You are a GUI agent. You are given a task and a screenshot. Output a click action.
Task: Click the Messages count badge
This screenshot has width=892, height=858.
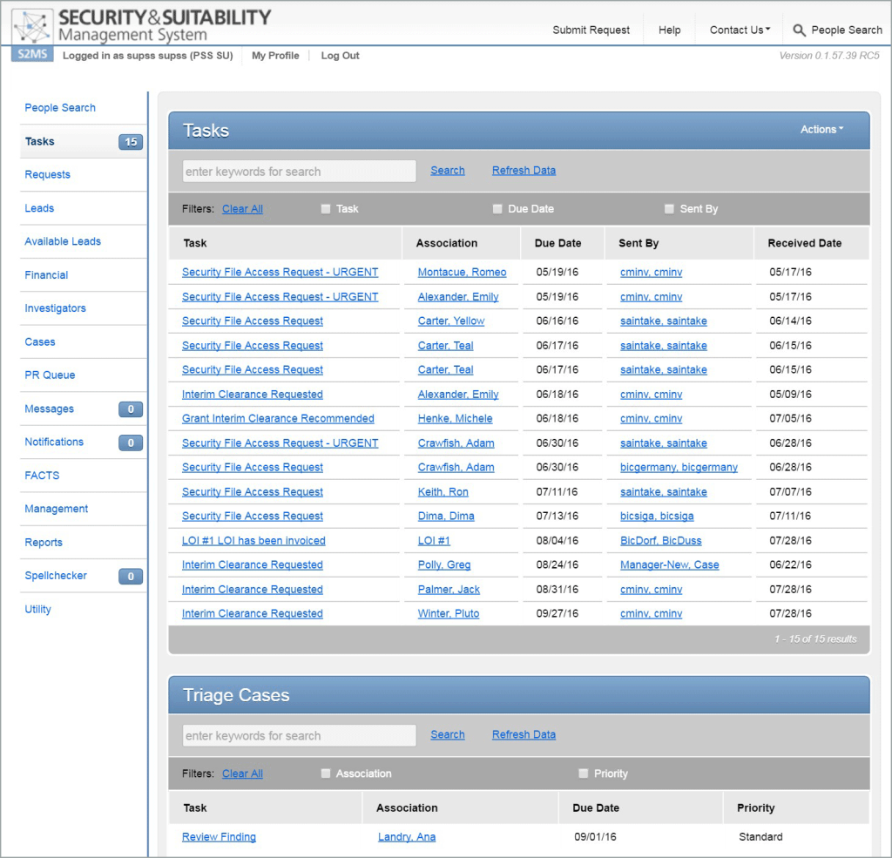(131, 409)
